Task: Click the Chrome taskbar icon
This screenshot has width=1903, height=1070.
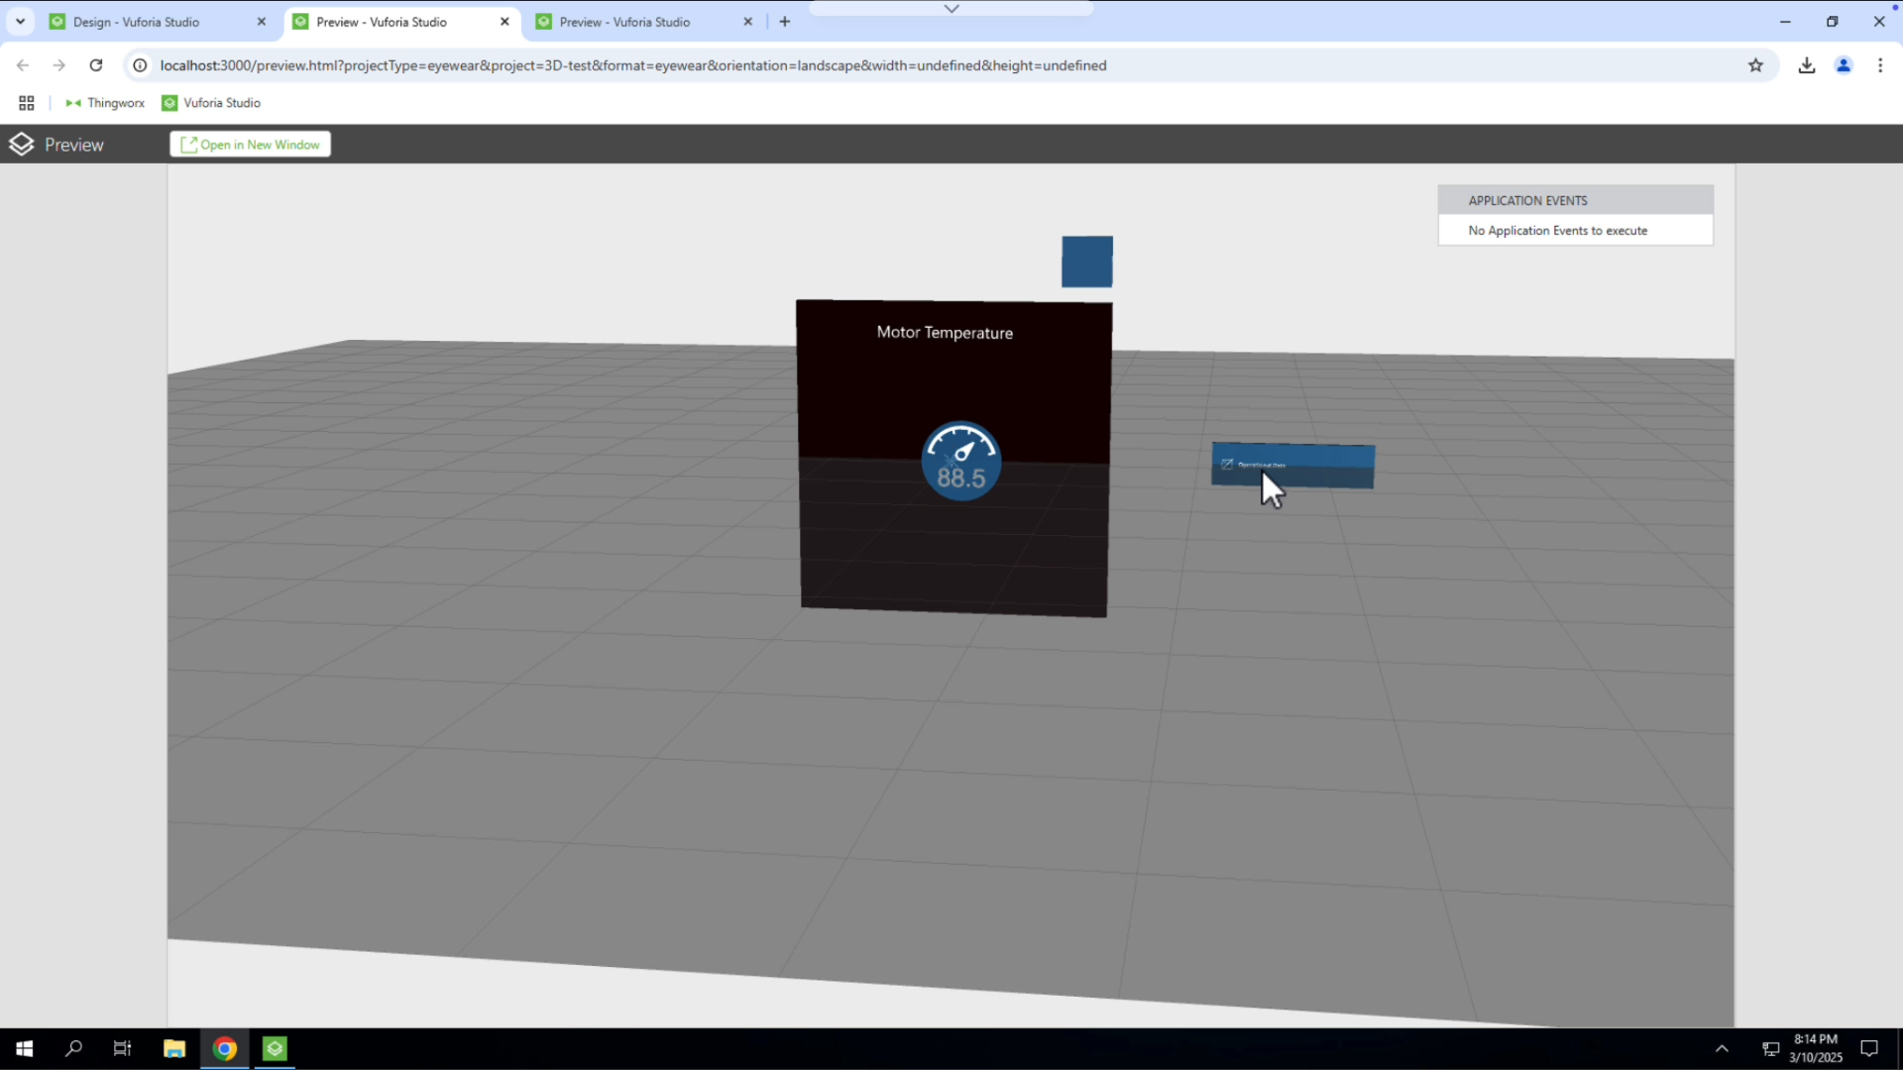Action: [225, 1048]
